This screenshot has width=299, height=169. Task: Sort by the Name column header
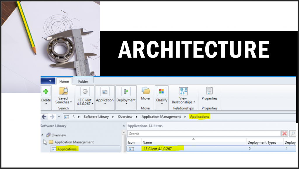point(193,142)
